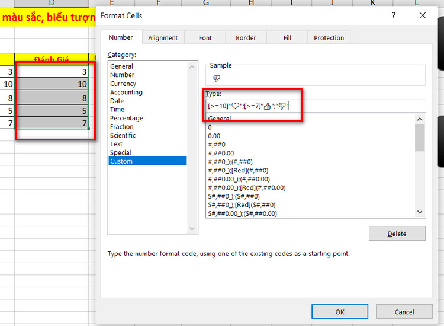Viewport: 444px width, 326px height.
Task: Select the Fill tab
Action: point(287,38)
